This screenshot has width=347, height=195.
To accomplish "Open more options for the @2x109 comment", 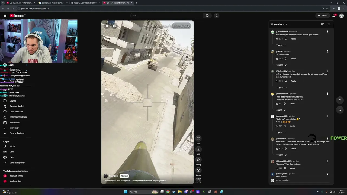I will click(x=327, y=51).
